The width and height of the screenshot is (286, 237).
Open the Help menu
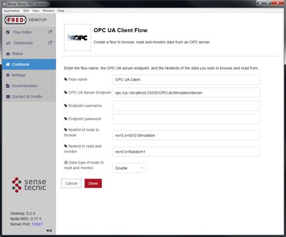point(61,11)
